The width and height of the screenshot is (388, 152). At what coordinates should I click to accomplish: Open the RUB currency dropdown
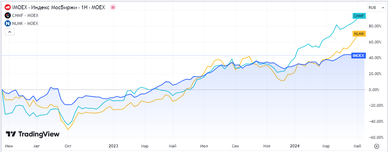coord(374,7)
